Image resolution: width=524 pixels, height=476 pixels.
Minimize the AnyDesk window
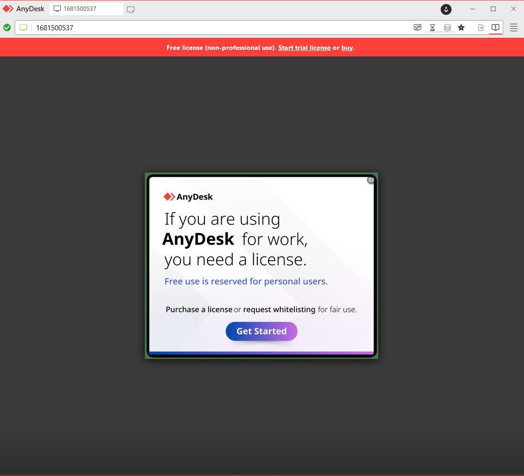(x=473, y=9)
